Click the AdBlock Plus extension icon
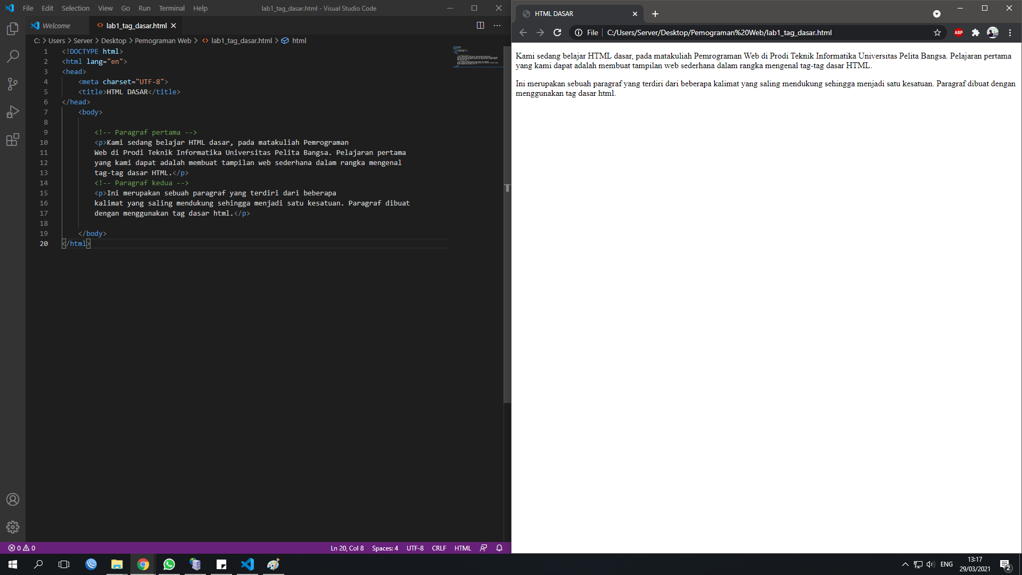This screenshot has width=1022, height=575. pyautogui.click(x=959, y=32)
